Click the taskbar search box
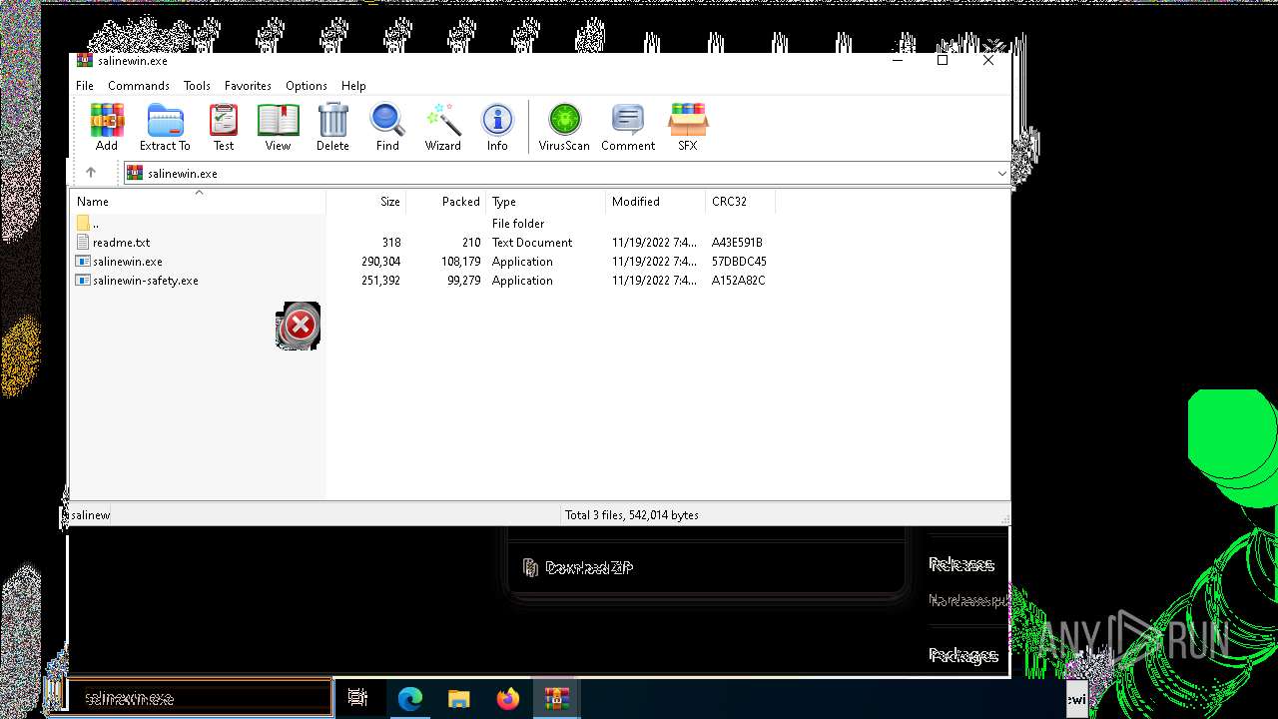Screen dimensions: 1278x719 point(200,698)
